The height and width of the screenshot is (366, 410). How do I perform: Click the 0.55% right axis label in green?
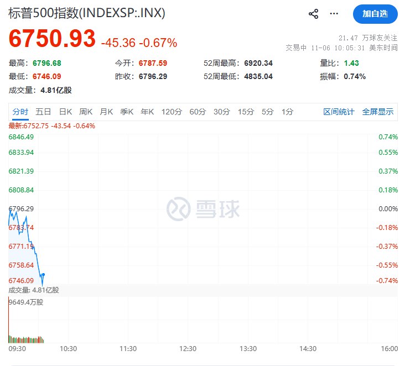[x=388, y=153]
